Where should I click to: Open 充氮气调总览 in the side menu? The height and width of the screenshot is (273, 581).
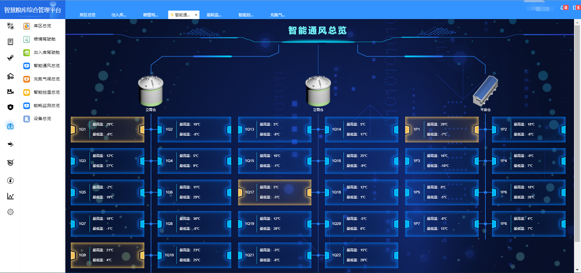(46, 79)
